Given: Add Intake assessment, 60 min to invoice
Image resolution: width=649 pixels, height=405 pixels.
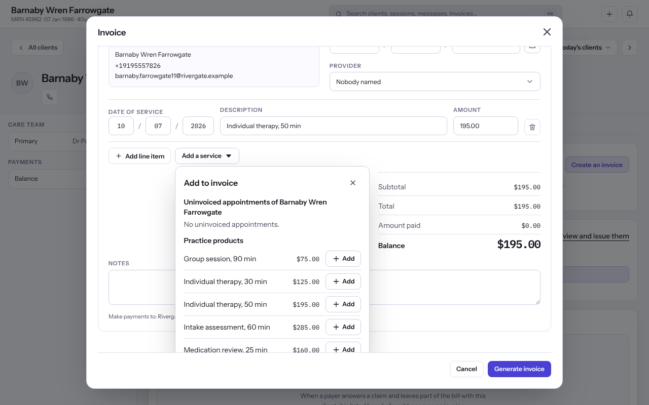Looking at the screenshot, I should coord(343,327).
